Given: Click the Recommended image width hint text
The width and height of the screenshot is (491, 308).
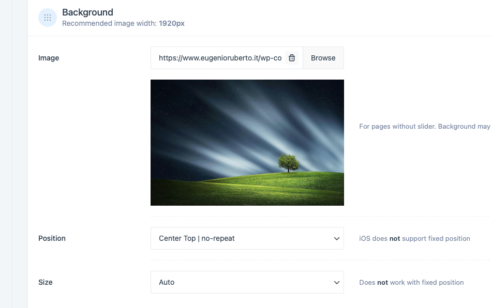Looking at the screenshot, I should (123, 23).
